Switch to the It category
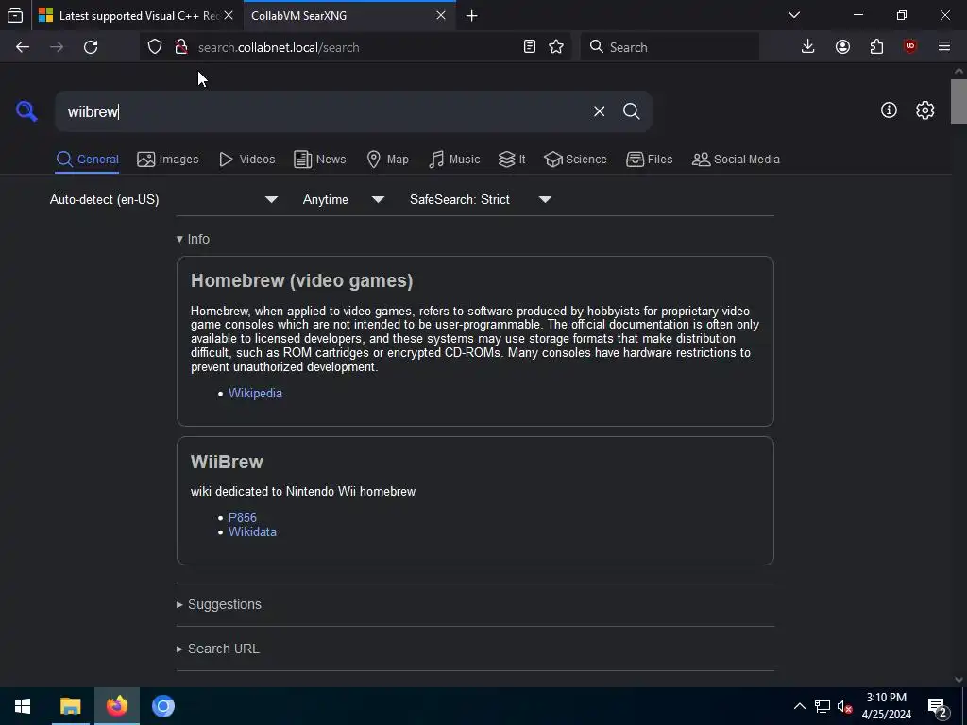The image size is (967, 725). coord(512,160)
